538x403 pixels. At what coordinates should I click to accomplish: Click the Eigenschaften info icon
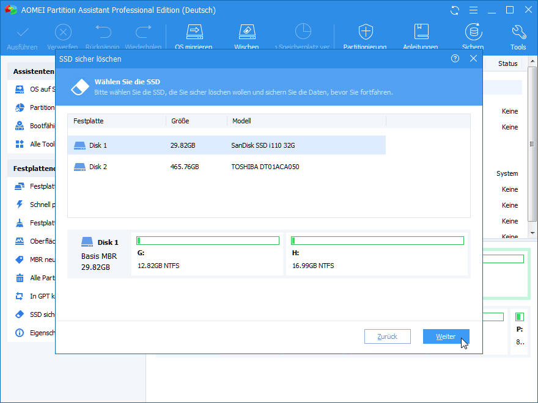coord(20,333)
